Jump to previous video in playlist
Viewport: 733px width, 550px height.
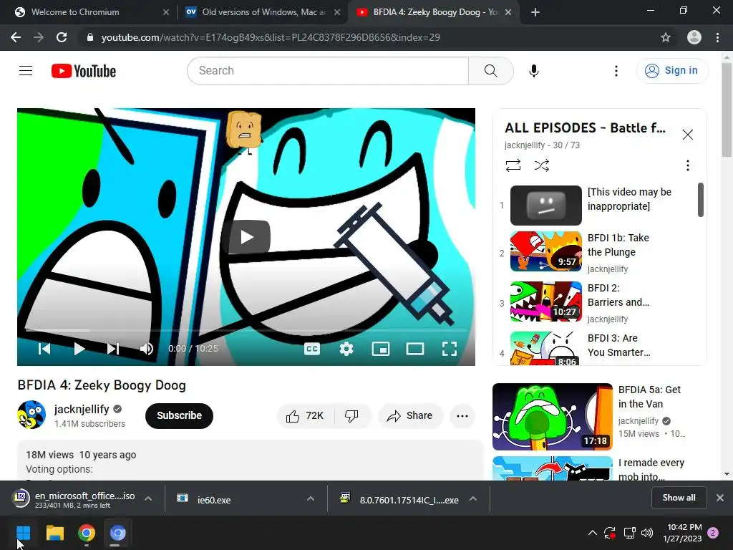[44, 349]
